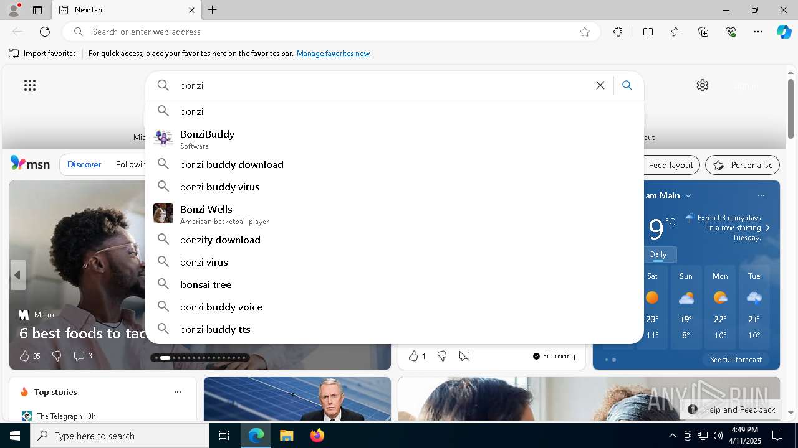The image size is (798, 448).
Task: Show hidden system tray icons
Action: (672, 436)
